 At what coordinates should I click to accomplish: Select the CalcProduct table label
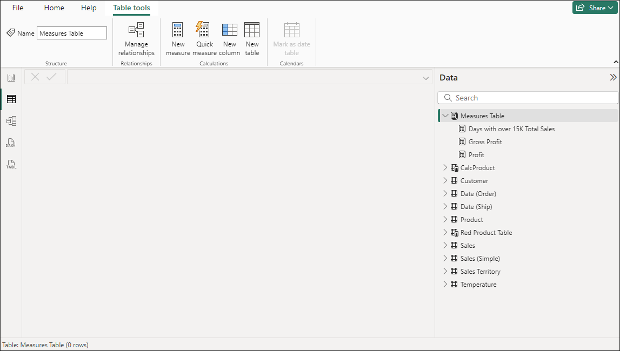coord(478,168)
